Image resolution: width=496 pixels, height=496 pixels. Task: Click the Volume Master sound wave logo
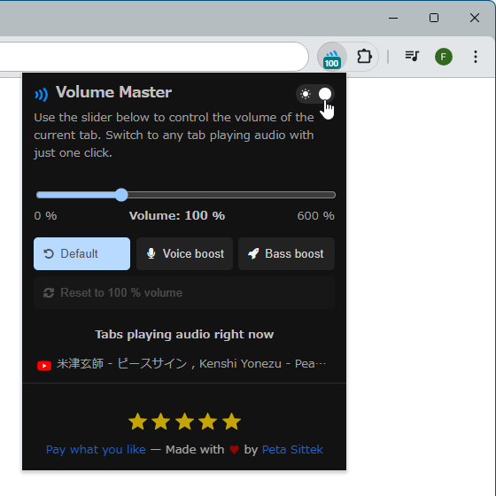pos(42,94)
